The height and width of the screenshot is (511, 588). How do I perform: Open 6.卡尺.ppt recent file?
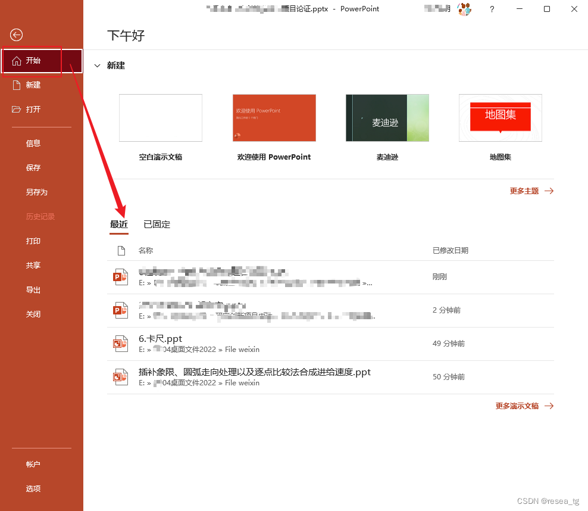(x=330, y=344)
